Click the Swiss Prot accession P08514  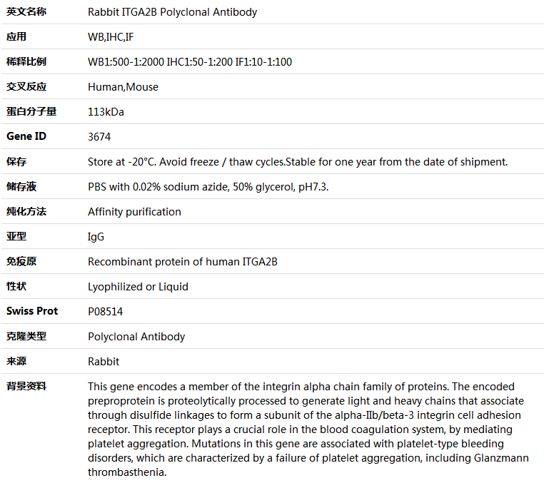tap(105, 311)
